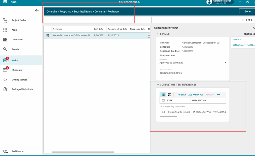This screenshot has width=255, height=156.
Task: Switch references to list view icon
Action: [x=163, y=95]
